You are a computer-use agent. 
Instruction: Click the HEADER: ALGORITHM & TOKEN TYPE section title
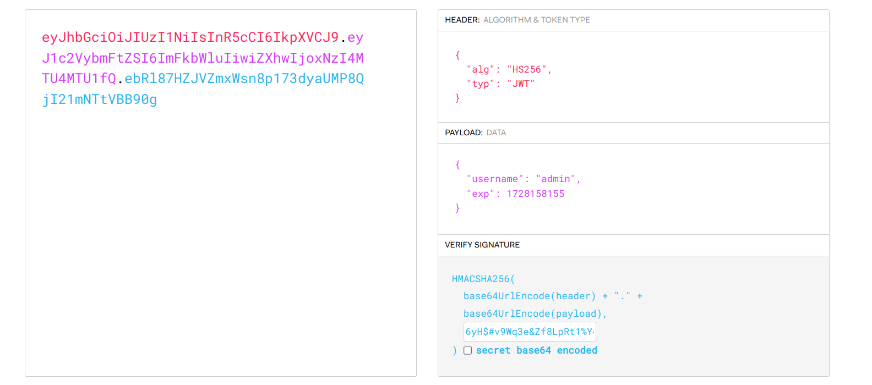[x=517, y=20]
